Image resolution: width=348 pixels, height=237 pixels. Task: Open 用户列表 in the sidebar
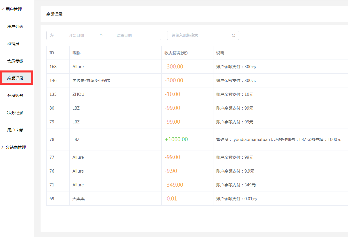point(15,26)
